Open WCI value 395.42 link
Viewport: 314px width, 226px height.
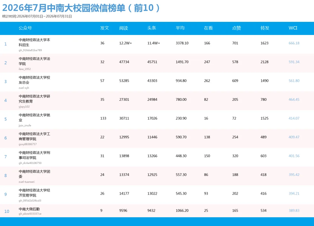pos(294,175)
